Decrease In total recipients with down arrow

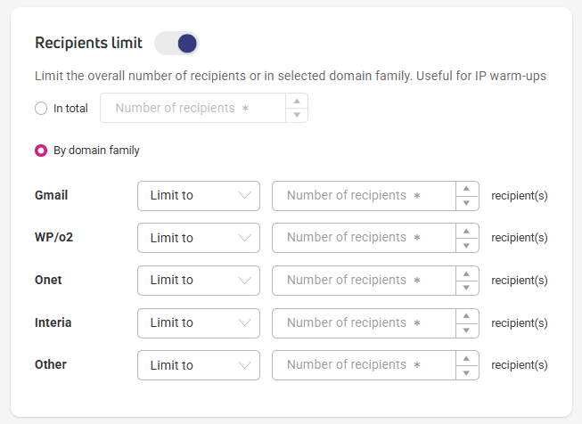(x=297, y=115)
